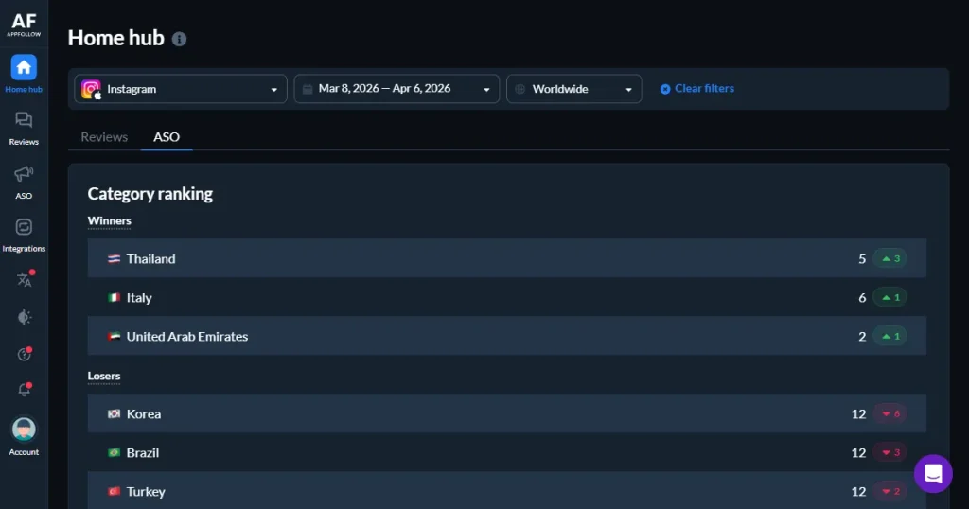This screenshot has height=509, width=969.
Task: Click Brazil's down 3 rank change badge
Action: [890, 453]
